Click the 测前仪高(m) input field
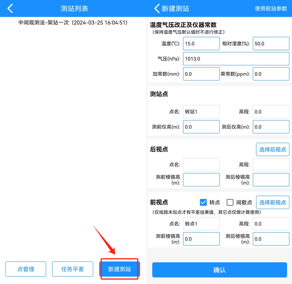 point(201,127)
